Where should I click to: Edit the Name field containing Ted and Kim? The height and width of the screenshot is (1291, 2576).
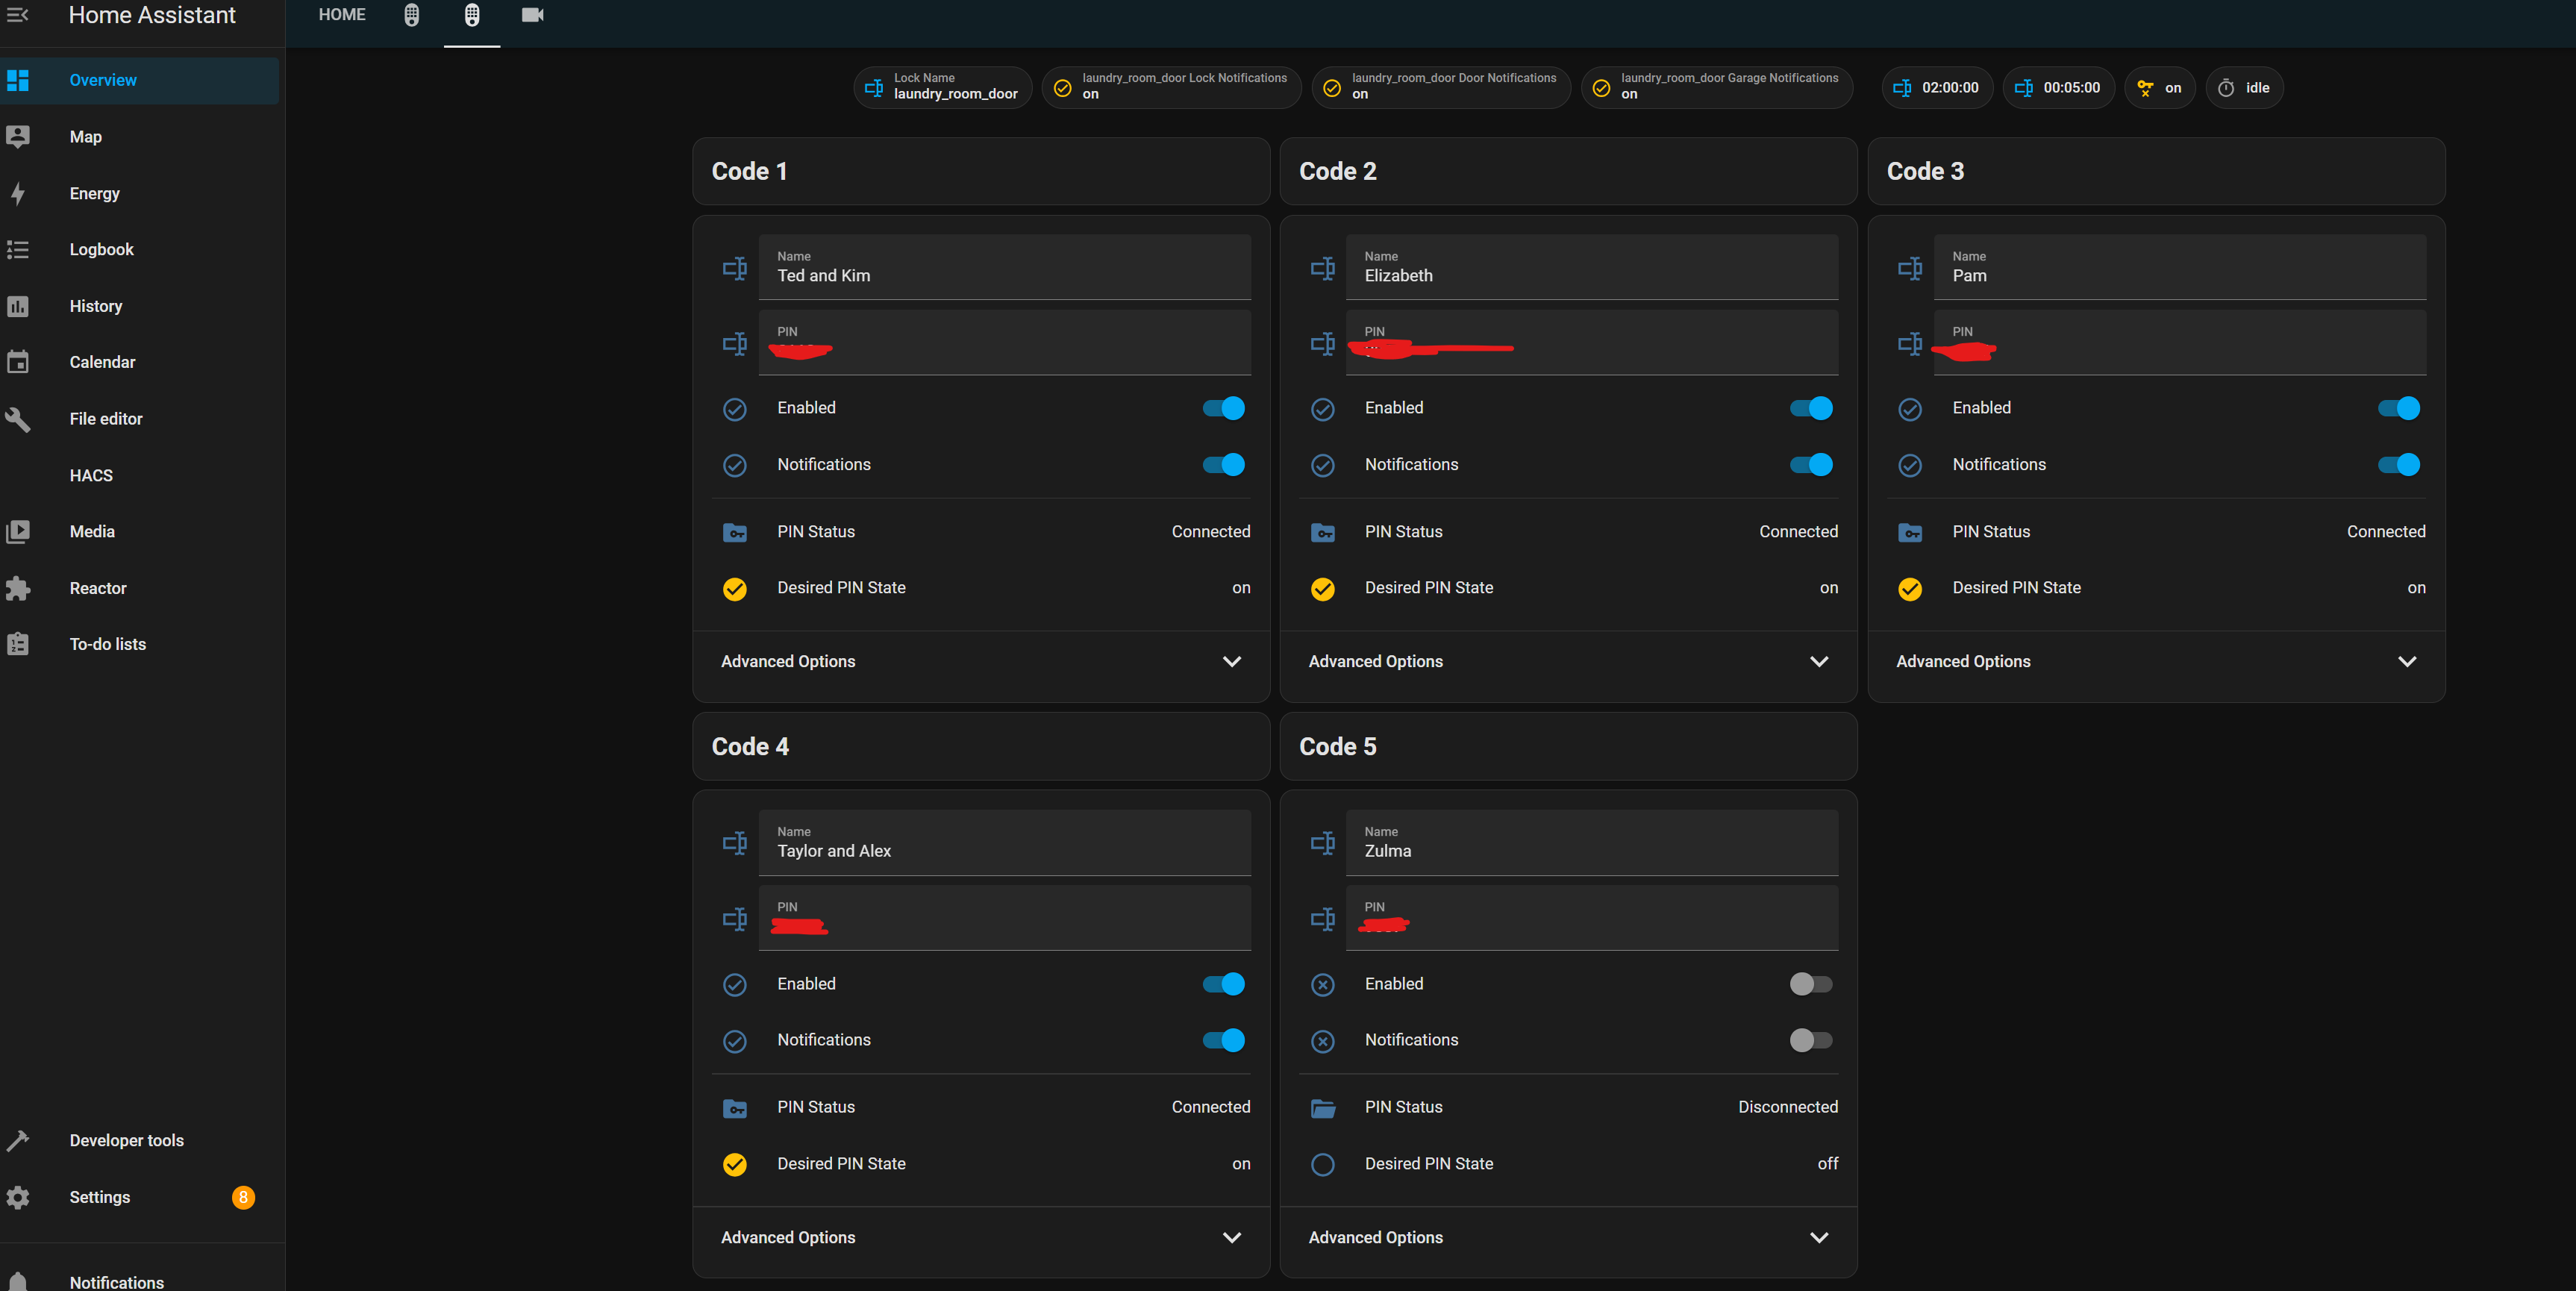1005,267
